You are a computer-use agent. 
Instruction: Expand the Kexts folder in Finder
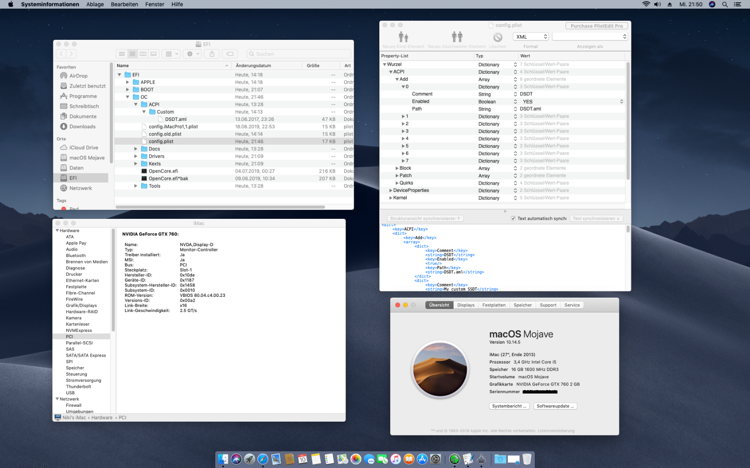[x=135, y=164]
